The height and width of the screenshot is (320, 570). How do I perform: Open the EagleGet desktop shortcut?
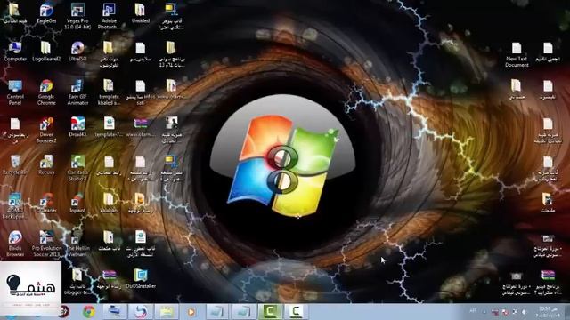coord(46,13)
